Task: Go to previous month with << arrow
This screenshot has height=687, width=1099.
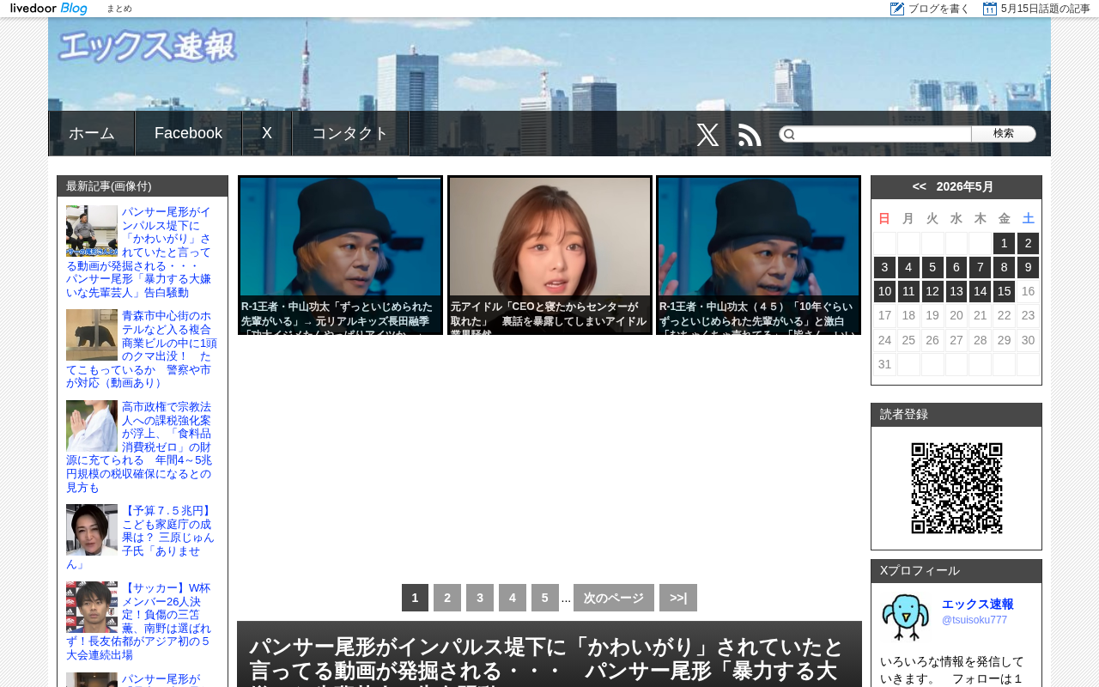Action: pyautogui.click(x=920, y=186)
